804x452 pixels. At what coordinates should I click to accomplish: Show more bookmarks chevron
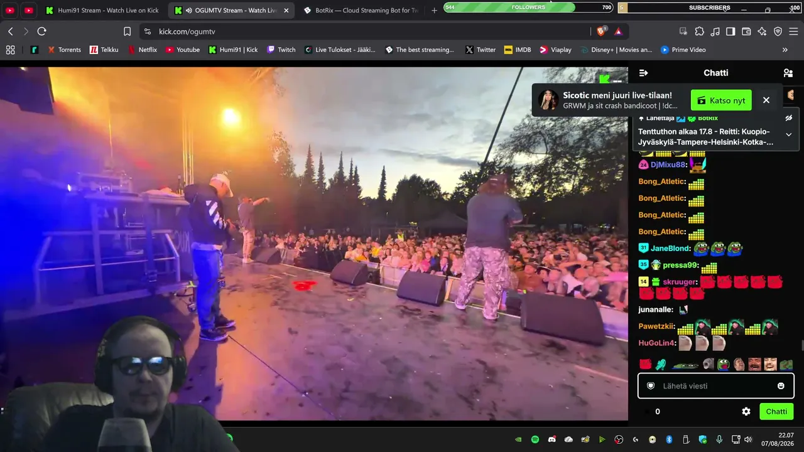tap(785, 50)
